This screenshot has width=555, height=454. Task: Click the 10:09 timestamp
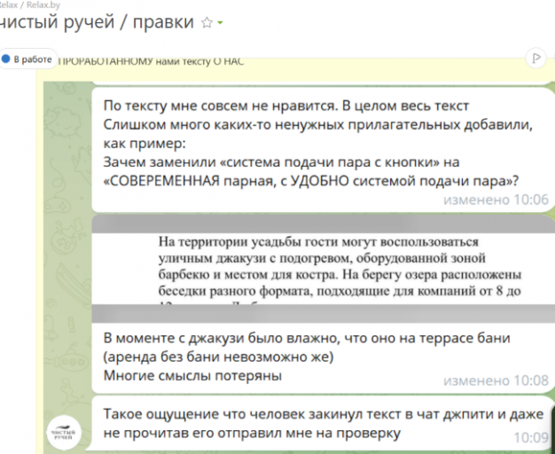click(530, 438)
